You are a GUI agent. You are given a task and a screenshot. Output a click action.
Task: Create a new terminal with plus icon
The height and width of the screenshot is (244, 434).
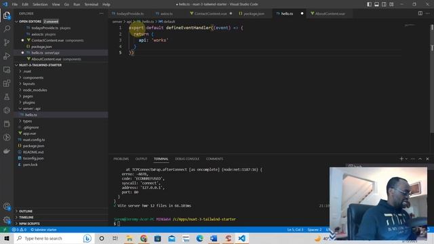pos(401,159)
